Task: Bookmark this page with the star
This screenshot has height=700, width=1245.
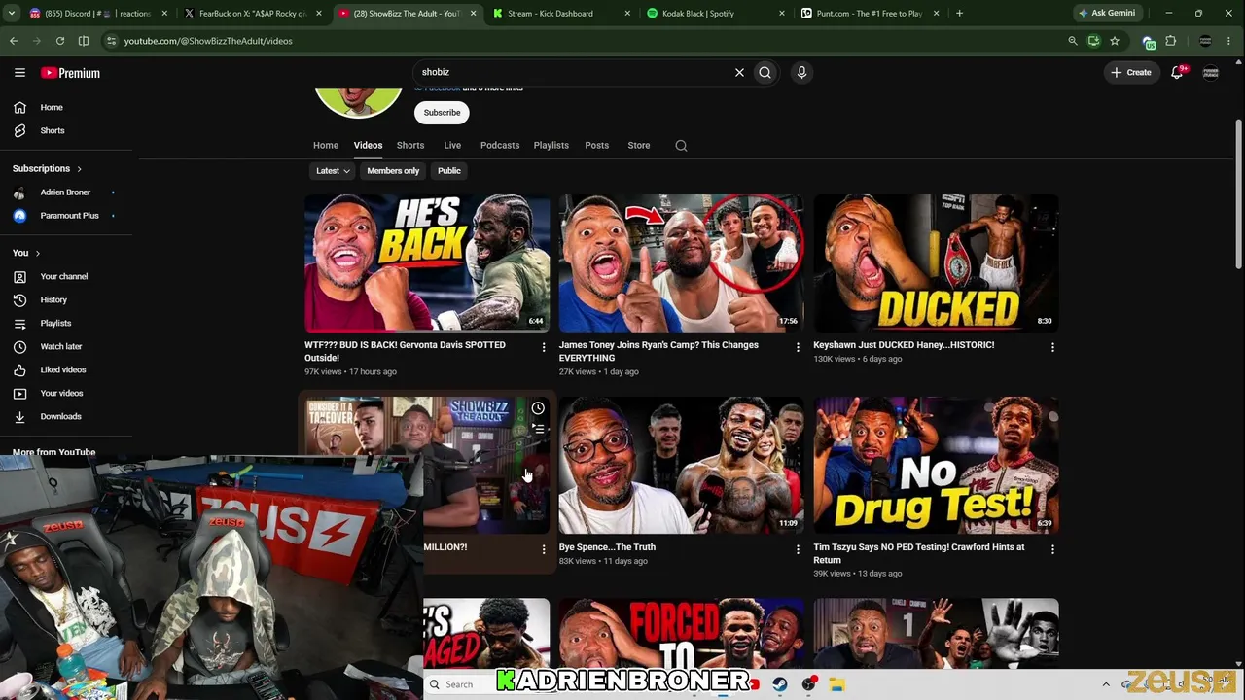Action: click(1115, 41)
